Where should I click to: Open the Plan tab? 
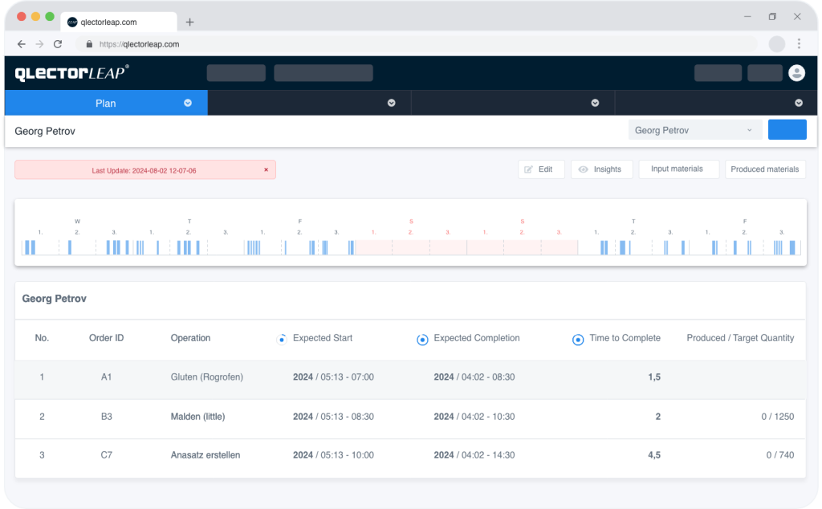point(107,103)
